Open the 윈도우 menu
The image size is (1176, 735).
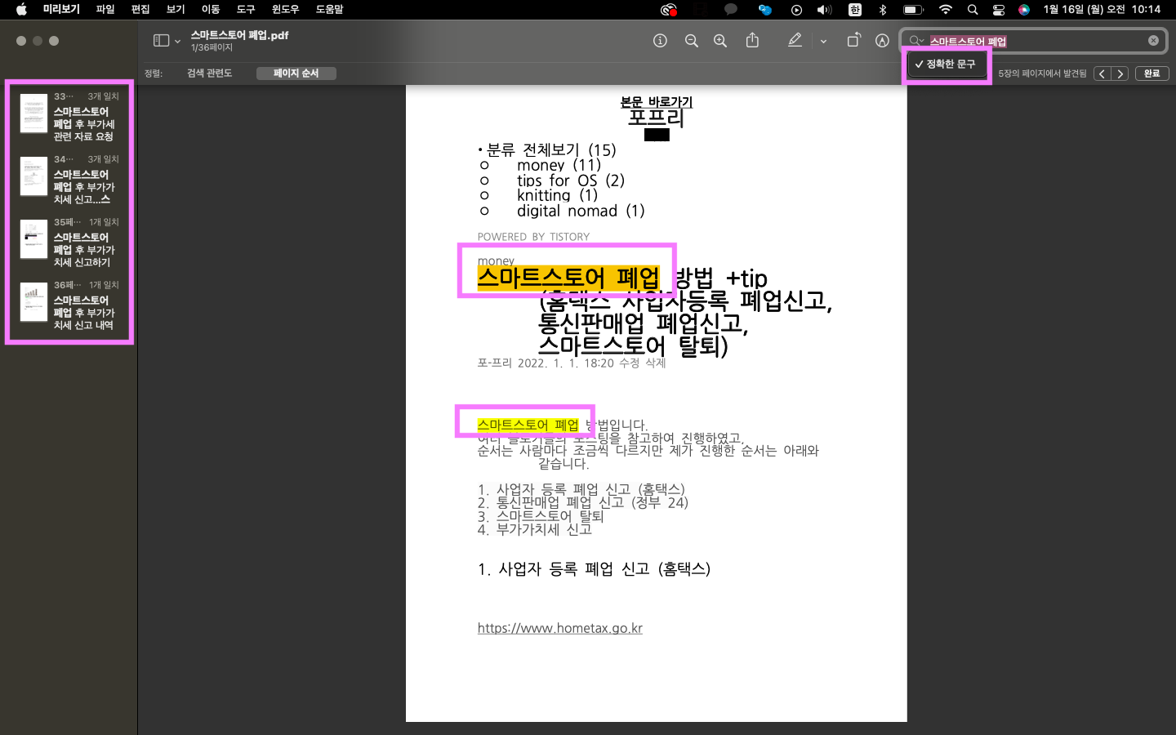point(286,10)
